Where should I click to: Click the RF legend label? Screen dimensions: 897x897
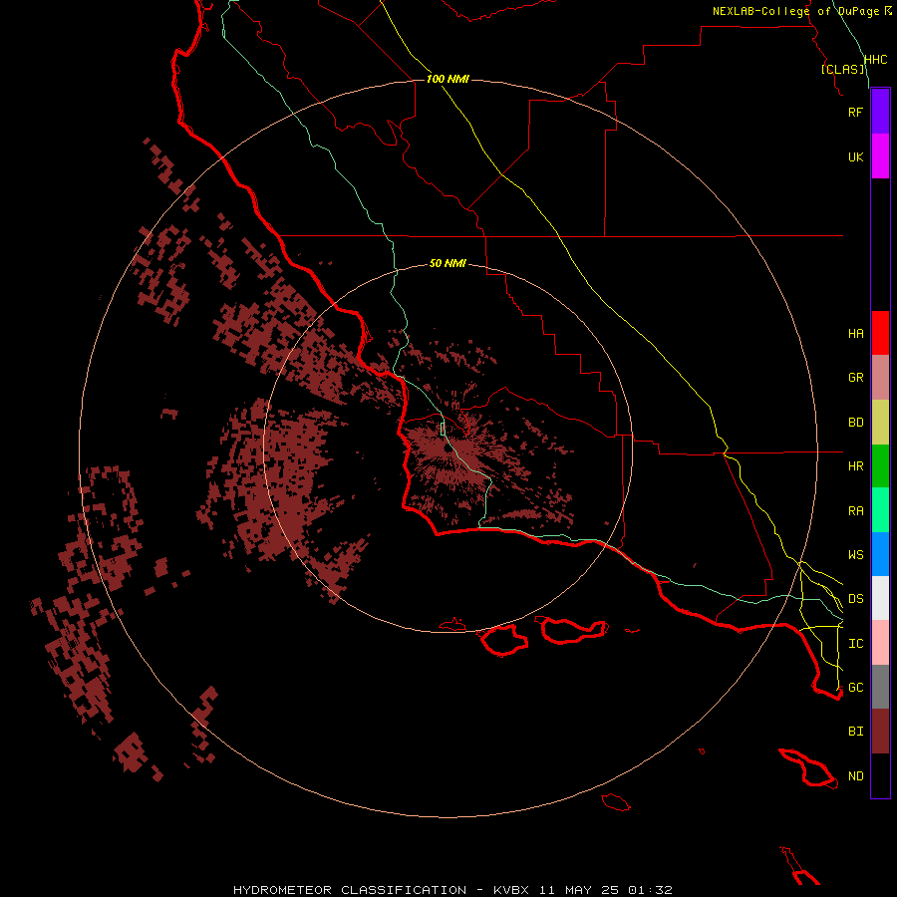[x=855, y=112]
